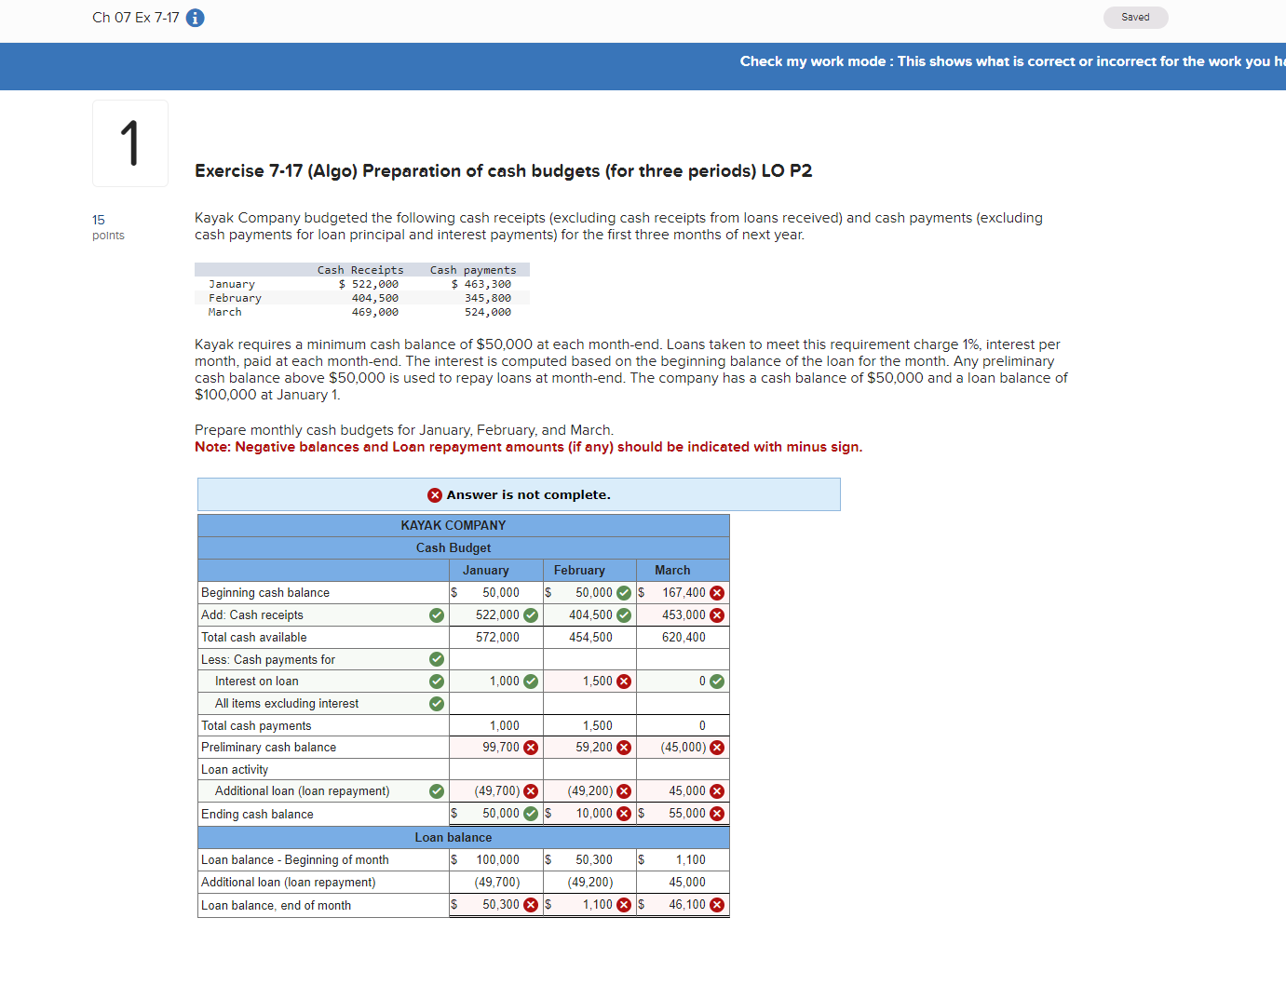Screen dimensions: 1286x999
Task: Click the 'Exercise 7-17 (Algo)' heading
Action: tap(503, 171)
